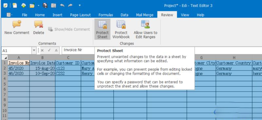Select cell with 46/2020
Image resolution: width=262 pixels, height=120 pixels.
(19, 73)
